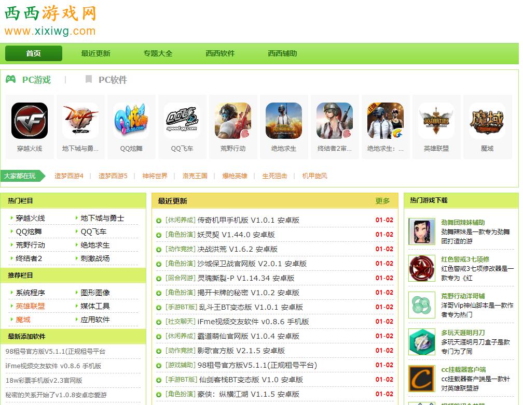
Task: Open iFme视频交友软件 in the 最近更新 list
Action: coord(253,322)
